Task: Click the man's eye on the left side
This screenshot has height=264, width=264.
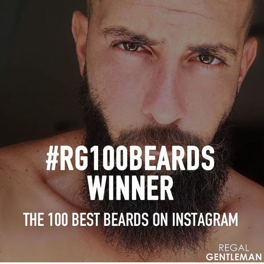Action: tap(131, 46)
